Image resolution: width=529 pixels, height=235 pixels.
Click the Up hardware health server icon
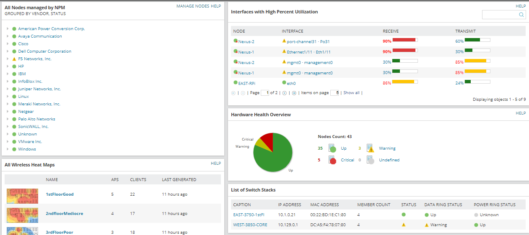click(x=332, y=148)
